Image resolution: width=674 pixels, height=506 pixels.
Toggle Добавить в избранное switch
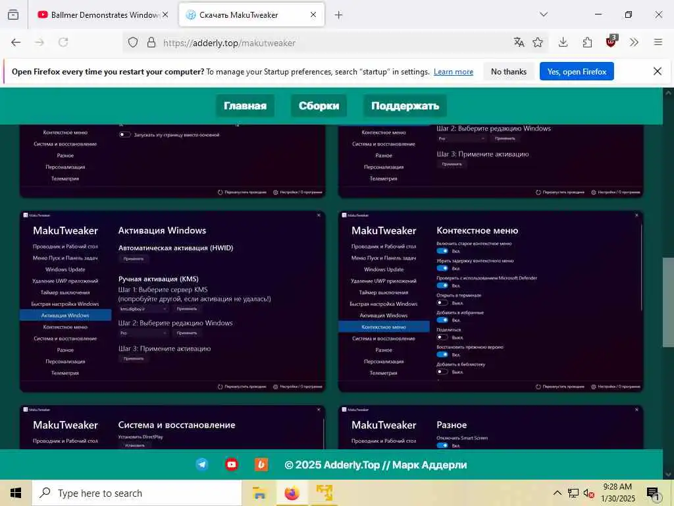(442, 320)
